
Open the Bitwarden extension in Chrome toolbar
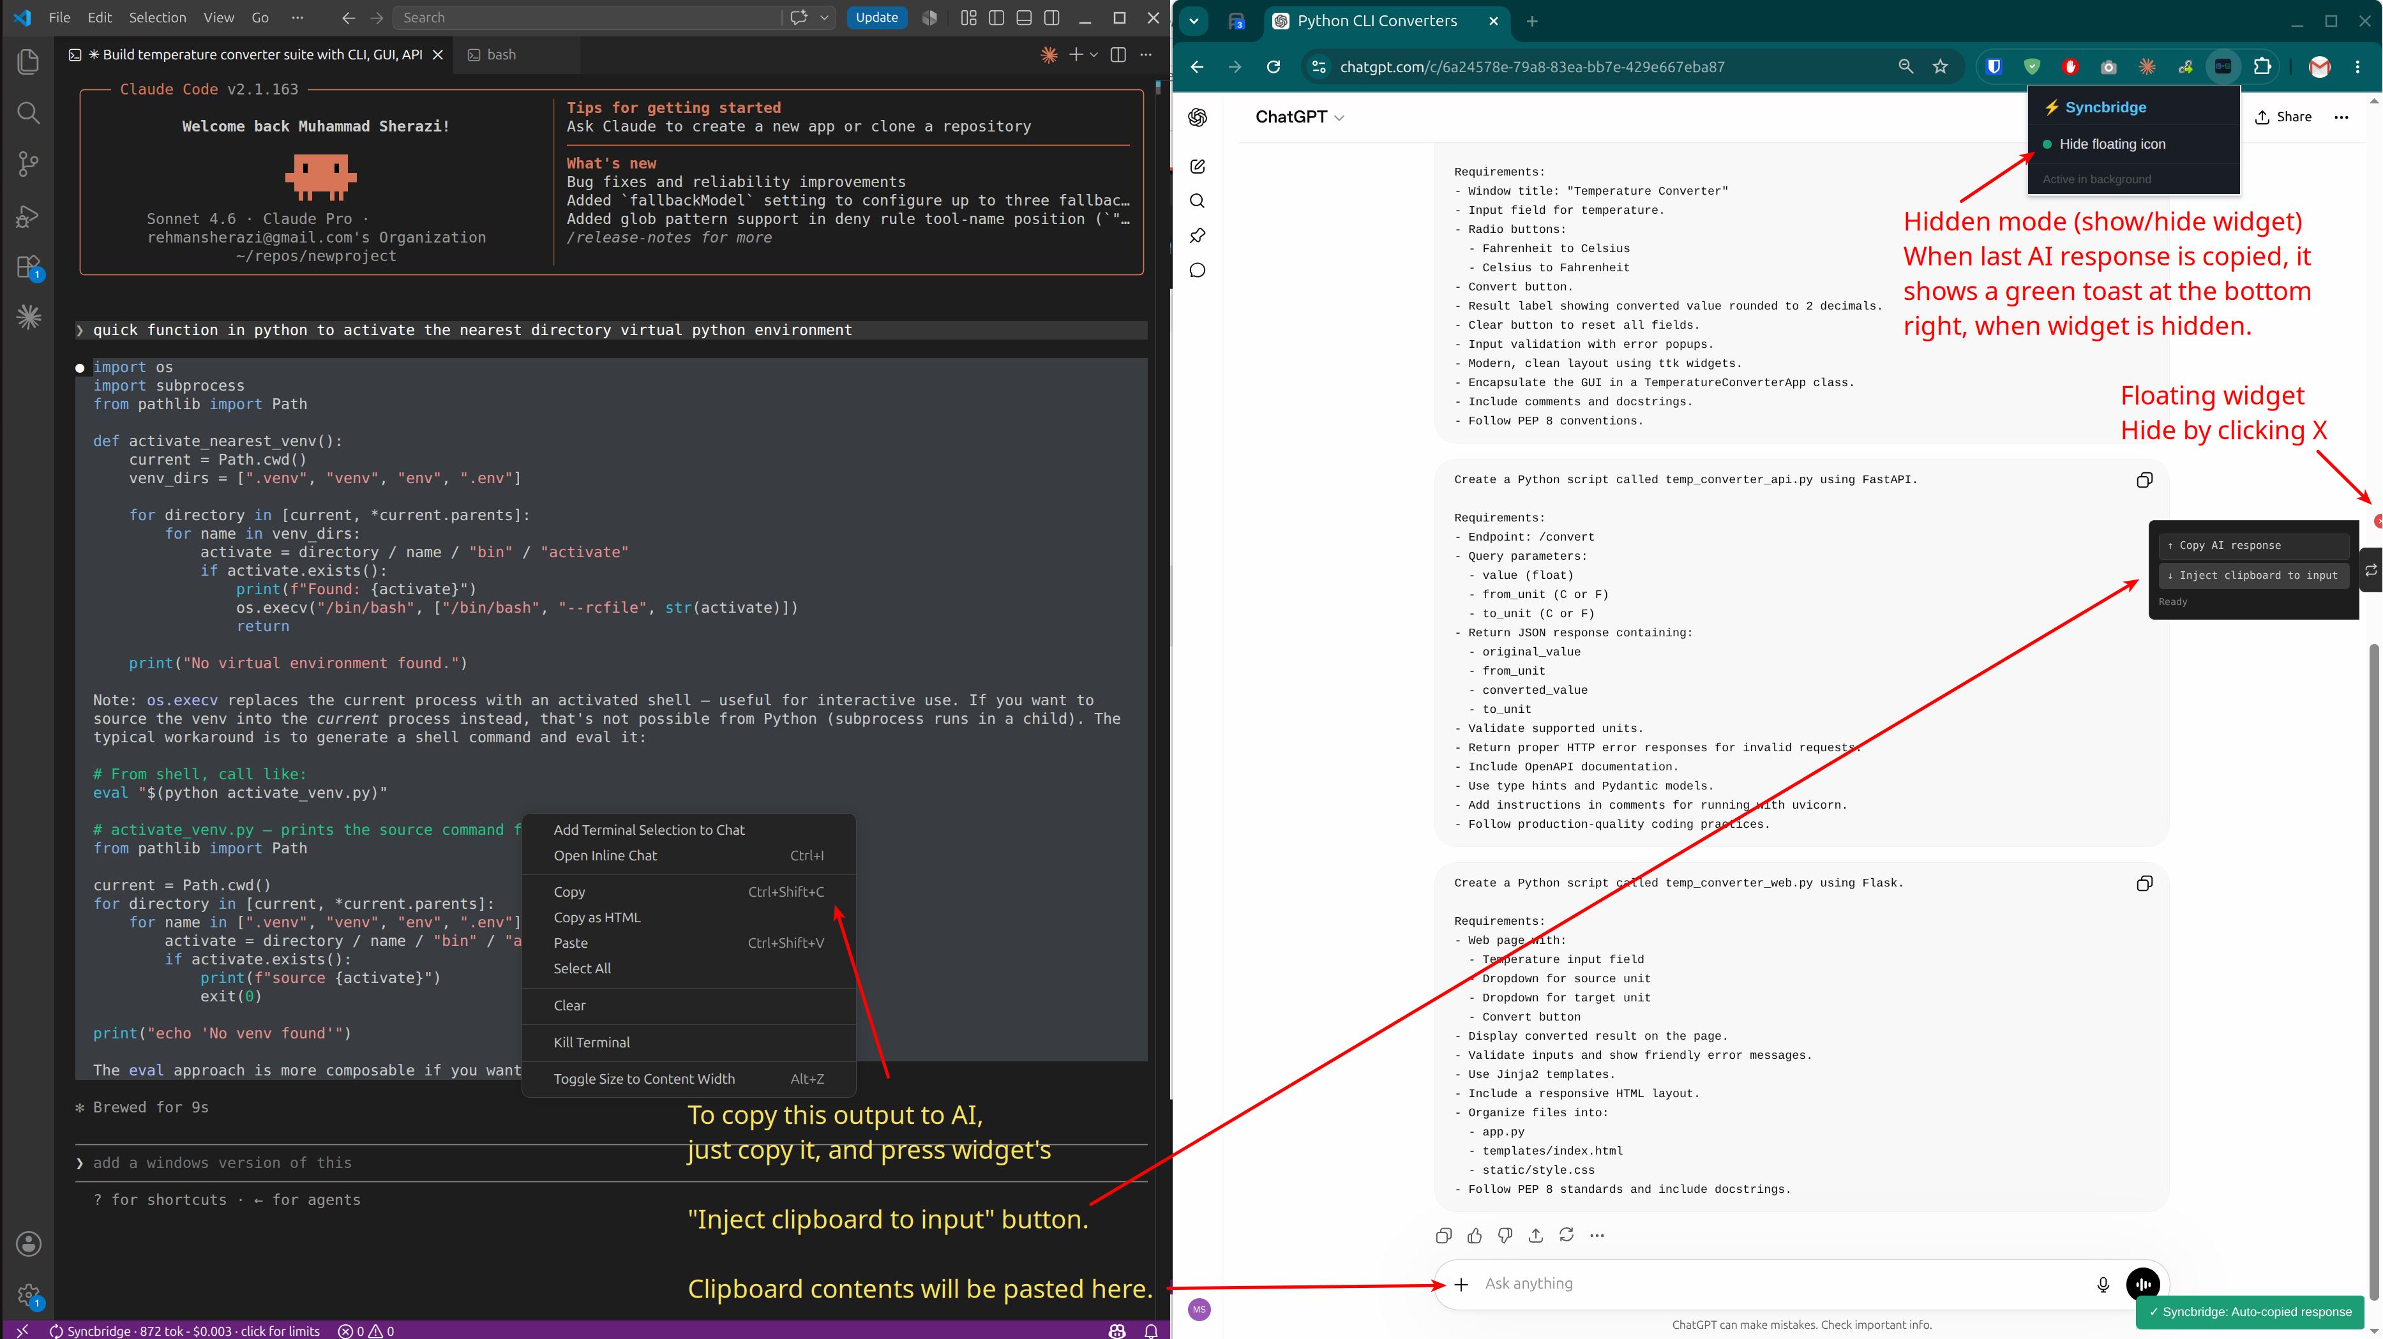[1994, 66]
